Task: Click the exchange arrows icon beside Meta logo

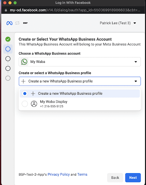Action: point(17,23)
